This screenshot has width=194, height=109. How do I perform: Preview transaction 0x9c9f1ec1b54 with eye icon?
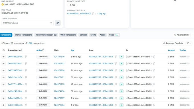[x=3, y=77]
